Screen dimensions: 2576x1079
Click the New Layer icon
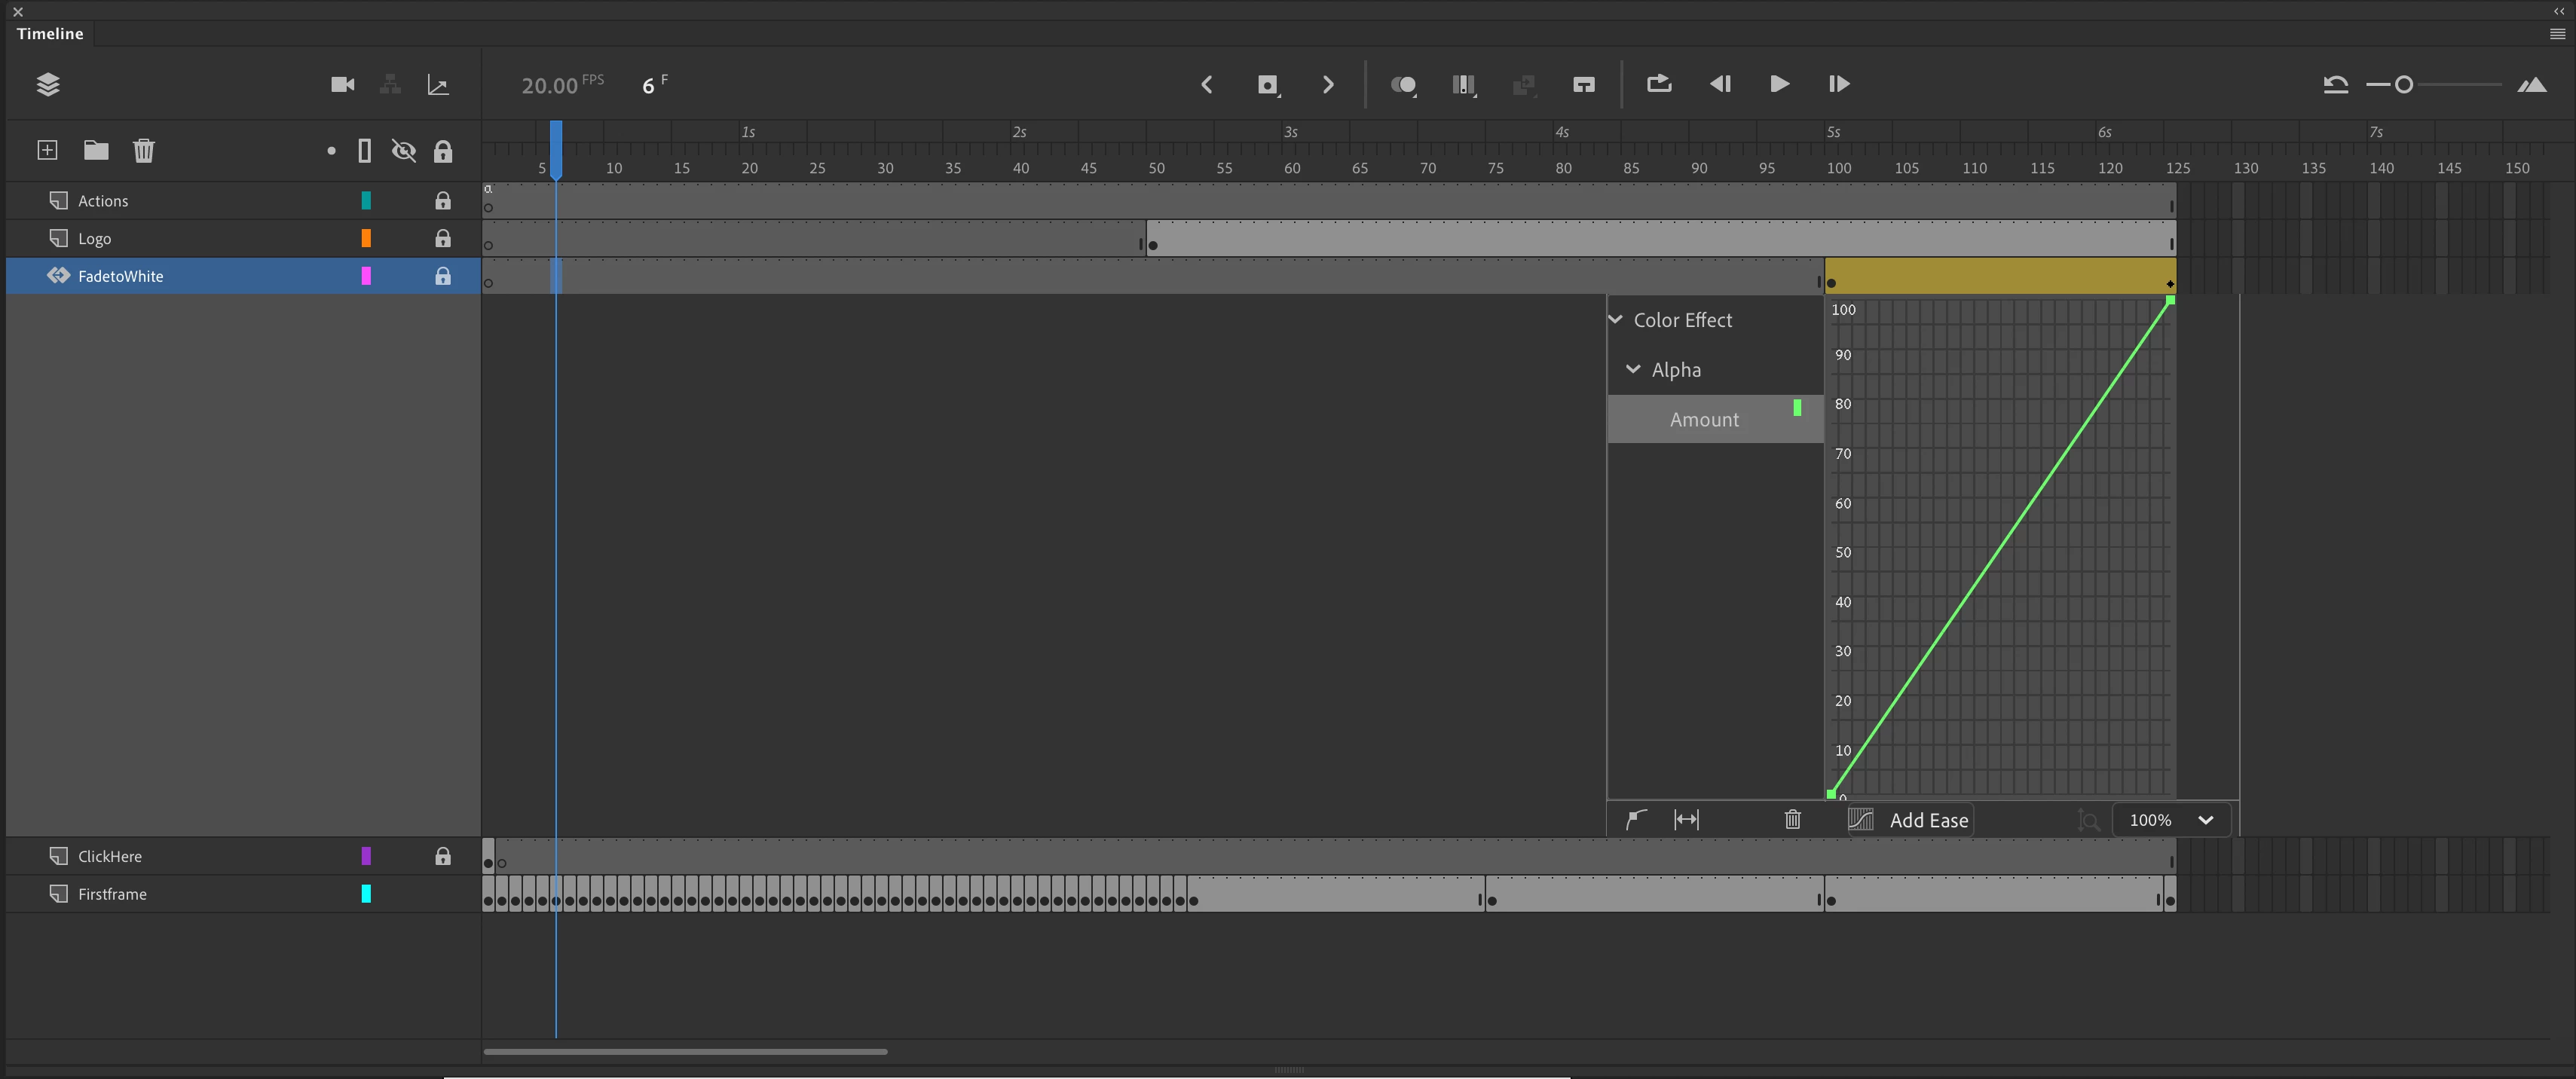pyautogui.click(x=47, y=150)
